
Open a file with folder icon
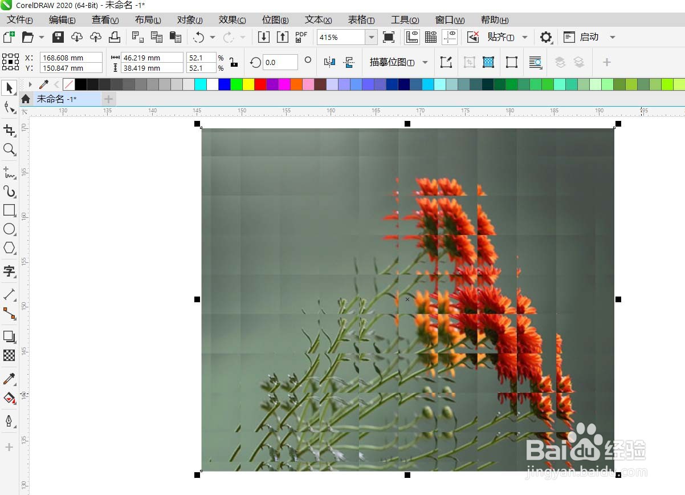click(x=27, y=37)
